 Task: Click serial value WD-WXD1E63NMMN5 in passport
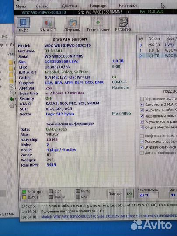64,56
